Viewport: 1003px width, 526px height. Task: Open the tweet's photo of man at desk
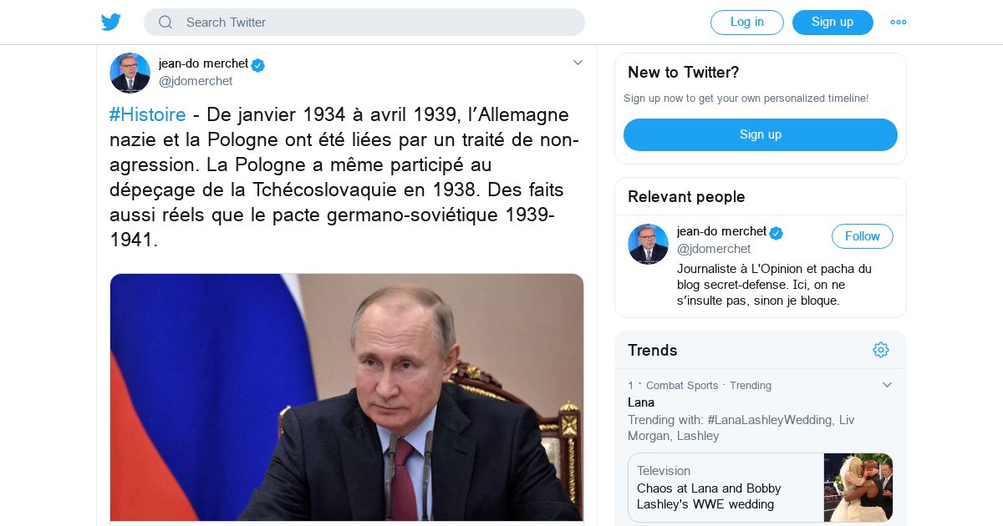point(347,397)
